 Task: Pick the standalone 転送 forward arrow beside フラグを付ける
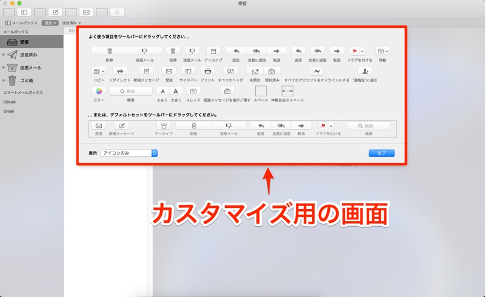coord(337,51)
